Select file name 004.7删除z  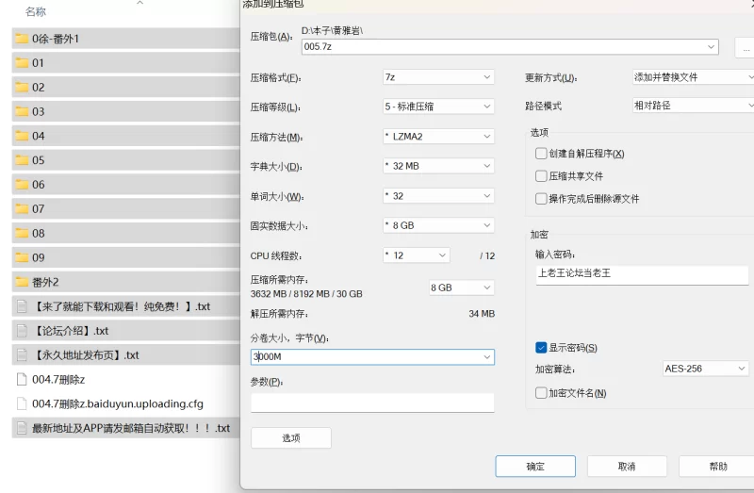tap(58, 380)
